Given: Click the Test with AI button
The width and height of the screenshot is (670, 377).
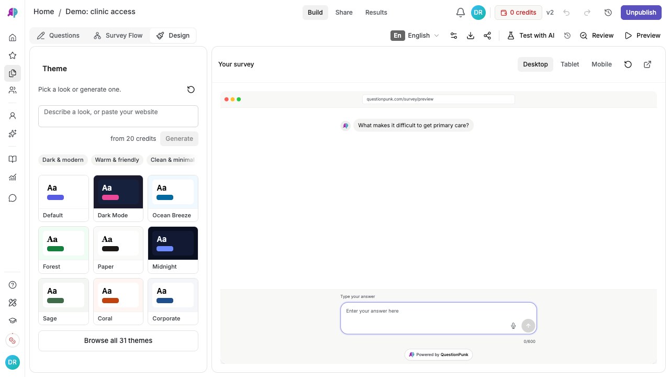Looking at the screenshot, I should coord(531,36).
